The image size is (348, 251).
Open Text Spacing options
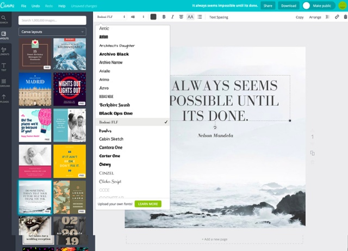[219, 17]
